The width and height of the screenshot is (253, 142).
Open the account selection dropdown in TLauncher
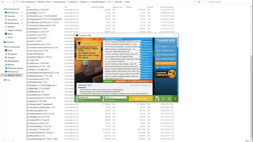click(89, 97)
